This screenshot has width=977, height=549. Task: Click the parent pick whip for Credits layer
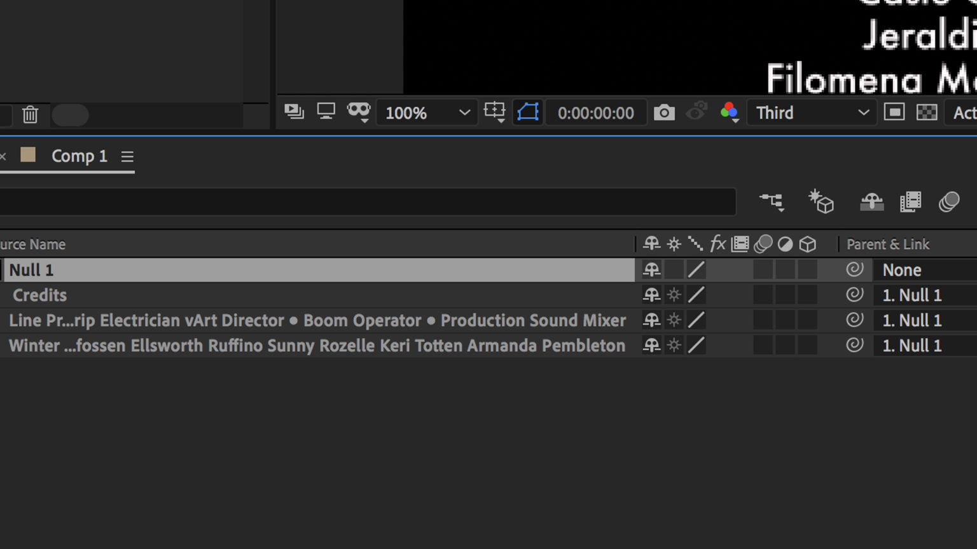855,295
